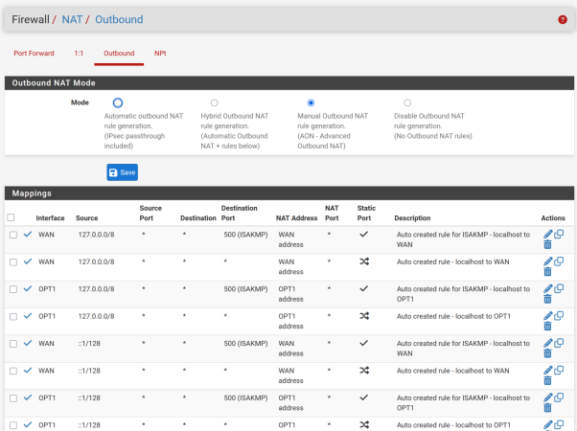The image size is (577, 431).
Task: Copy the ISAKMP localhost to WAN ::1/128 rule
Action: [559, 343]
